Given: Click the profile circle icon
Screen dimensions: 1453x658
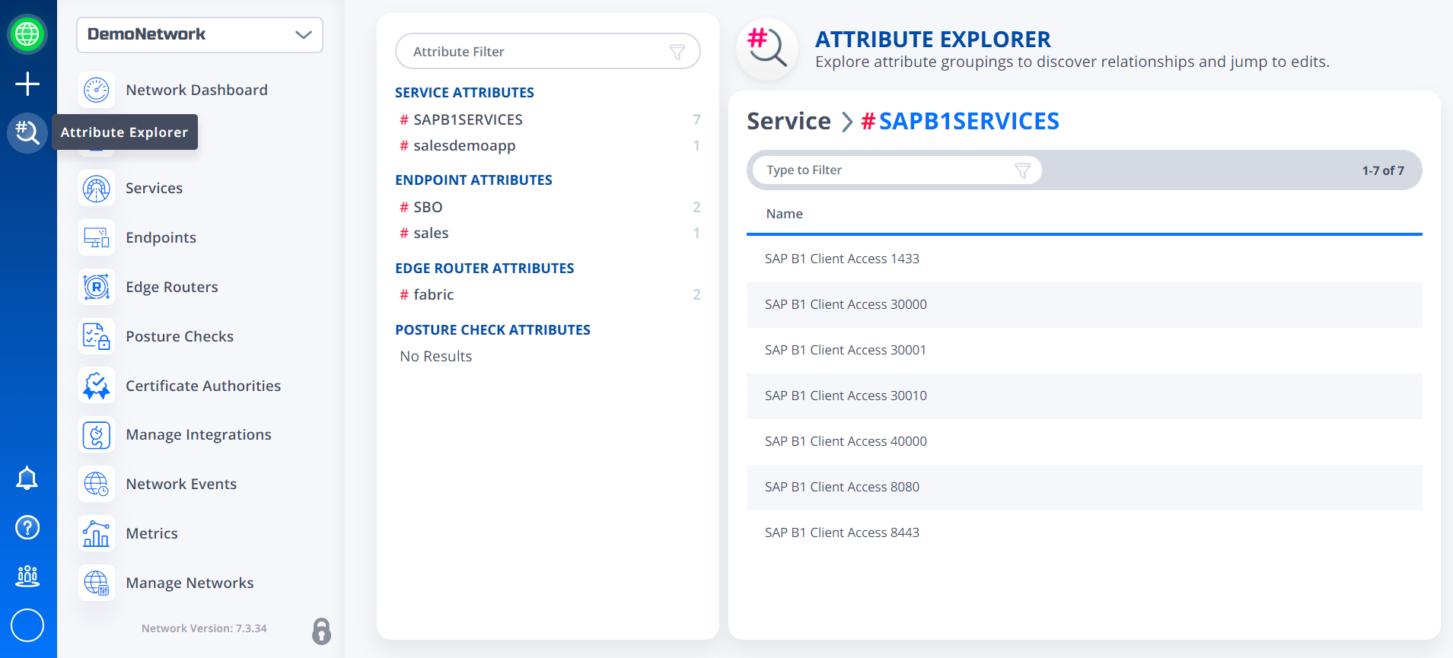Looking at the screenshot, I should pos(27,625).
